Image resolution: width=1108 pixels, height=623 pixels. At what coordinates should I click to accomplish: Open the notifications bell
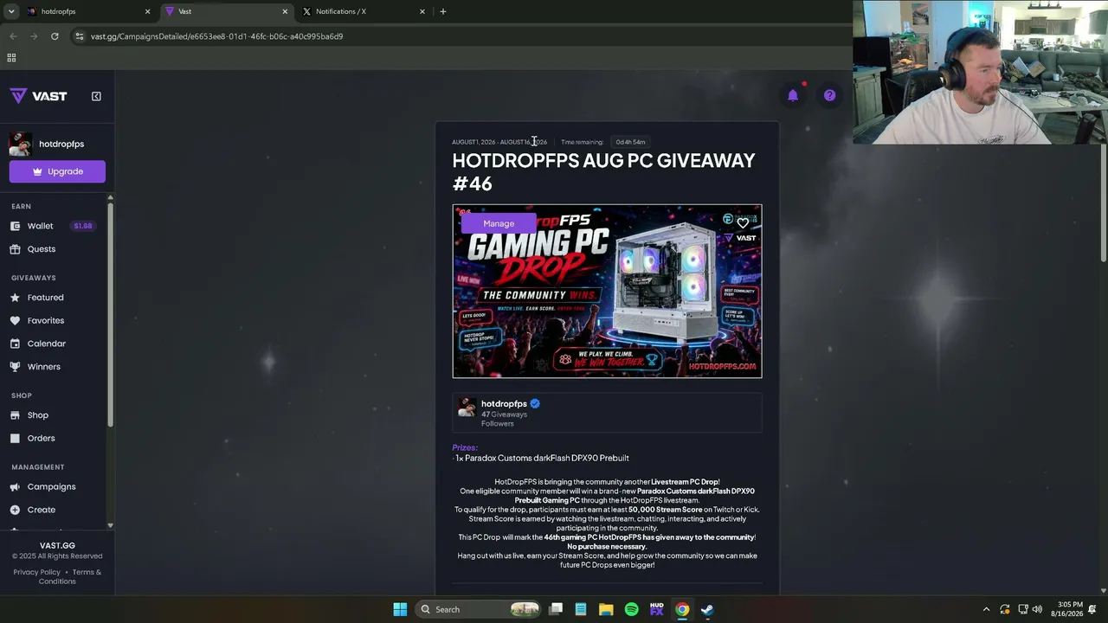[x=793, y=95]
